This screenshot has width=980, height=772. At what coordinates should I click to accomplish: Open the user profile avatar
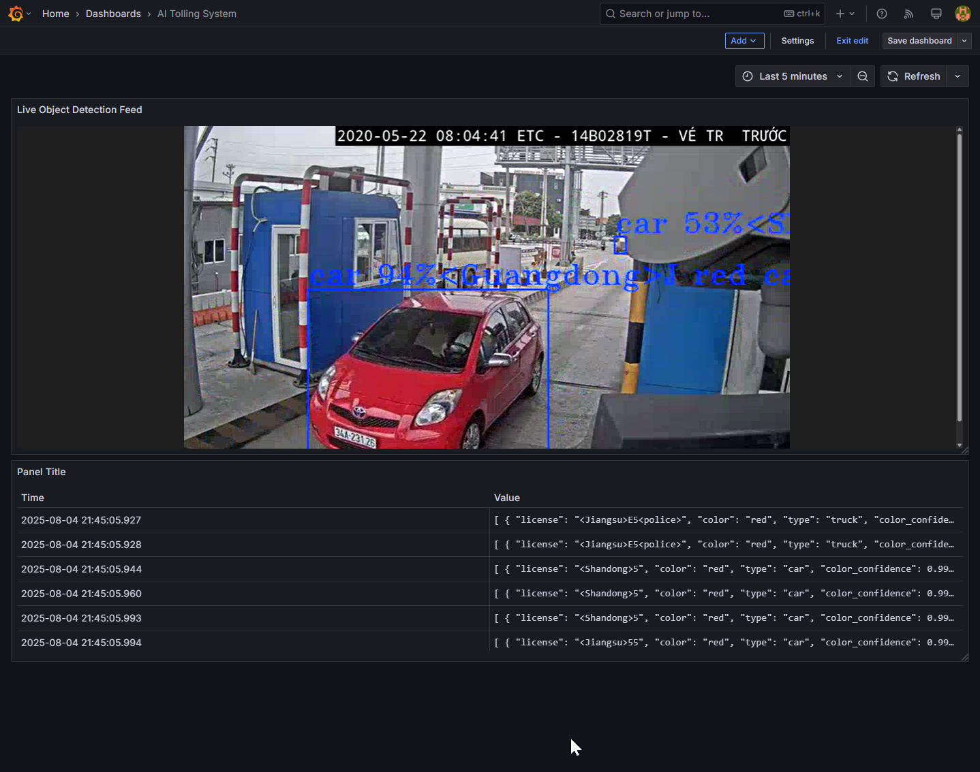pyautogui.click(x=962, y=14)
